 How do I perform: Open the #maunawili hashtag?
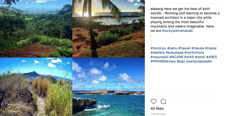tap(160, 57)
